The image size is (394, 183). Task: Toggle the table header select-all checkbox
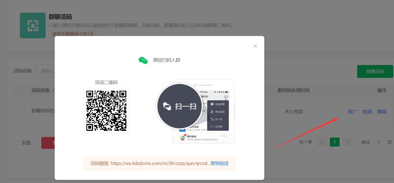18,90
